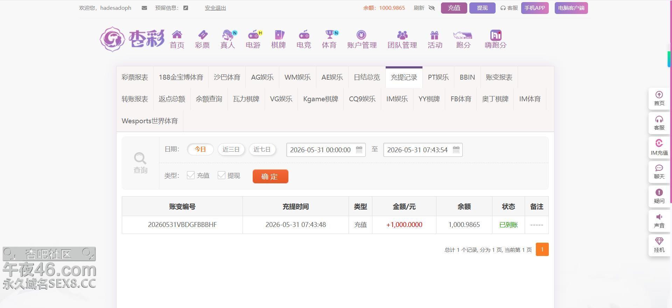Switch to the 返点总额 tab
672x308 pixels.
(172, 99)
